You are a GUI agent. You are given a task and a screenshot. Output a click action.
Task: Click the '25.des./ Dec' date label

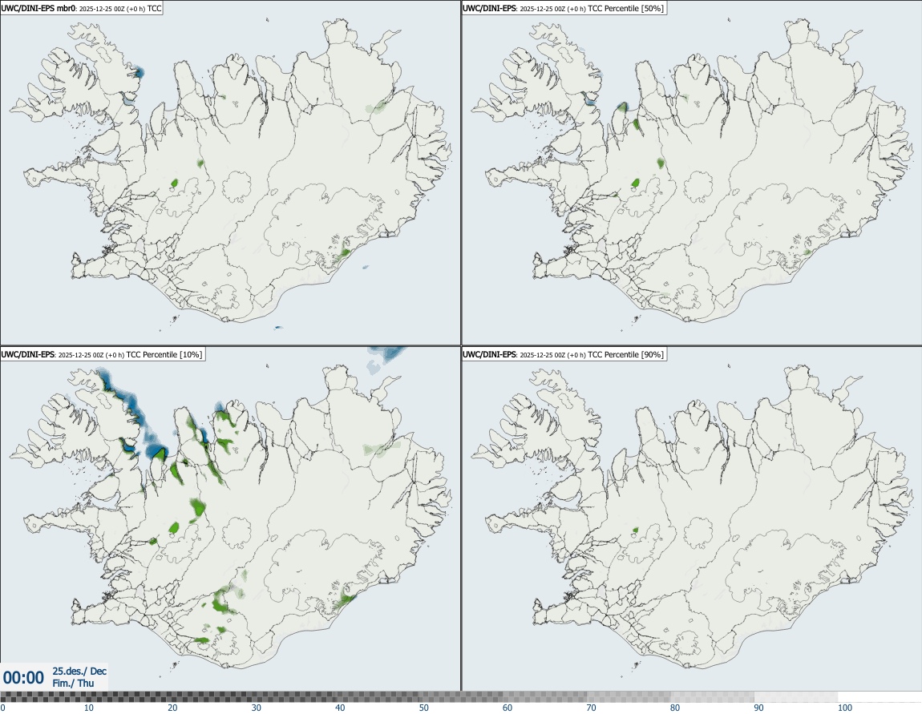(x=79, y=671)
